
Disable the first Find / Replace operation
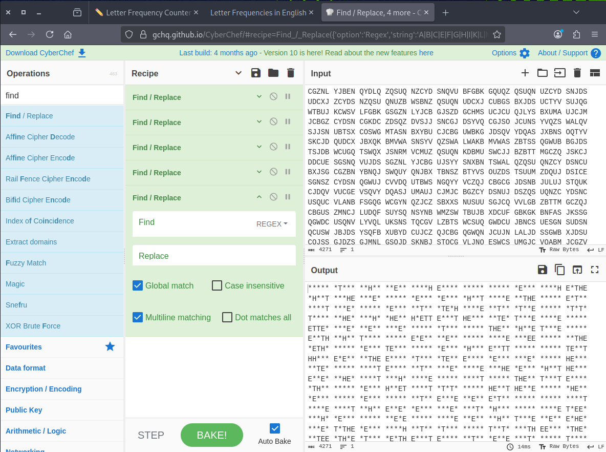pos(273,97)
